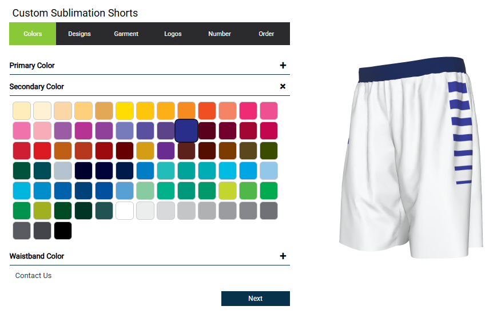
Task: Expand Waistband Color plus icon
Action: point(283,256)
